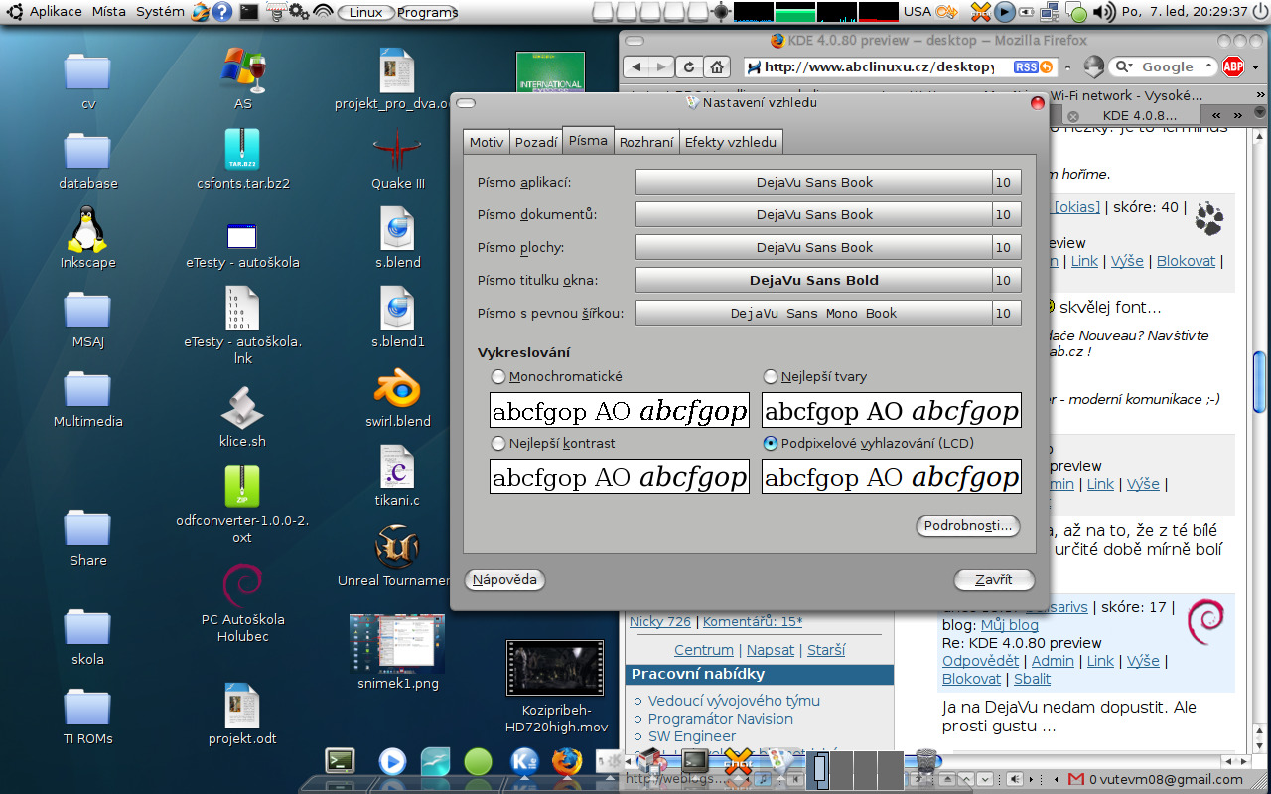Open DejaVu Sans Mono Book font chooser
This screenshot has width=1271, height=794.
(814, 313)
